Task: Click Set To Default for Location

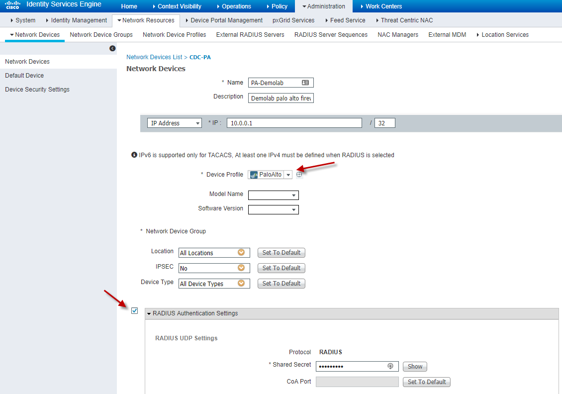Action: (281, 253)
